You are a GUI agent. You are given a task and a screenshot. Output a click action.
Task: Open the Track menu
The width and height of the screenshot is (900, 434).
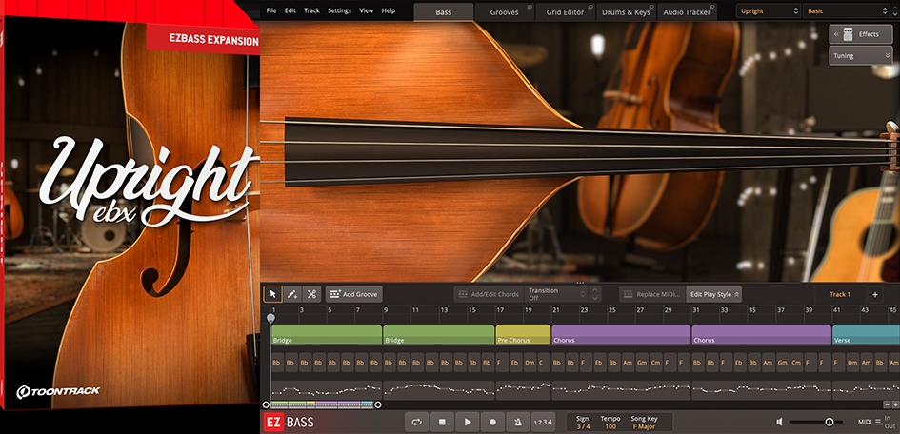tap(311, 10)
